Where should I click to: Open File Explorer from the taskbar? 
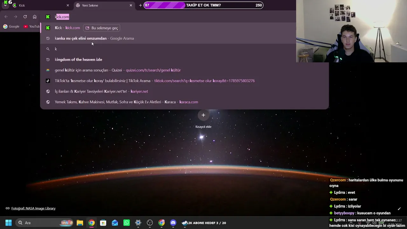(x=80, y=223)
